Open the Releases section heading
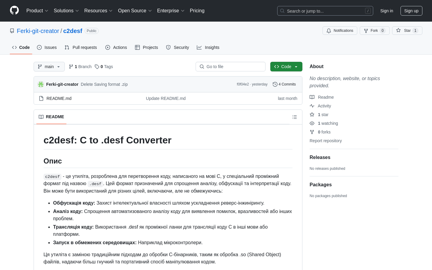The width and height of the screenshot is (432, 270). coord(320,157)
